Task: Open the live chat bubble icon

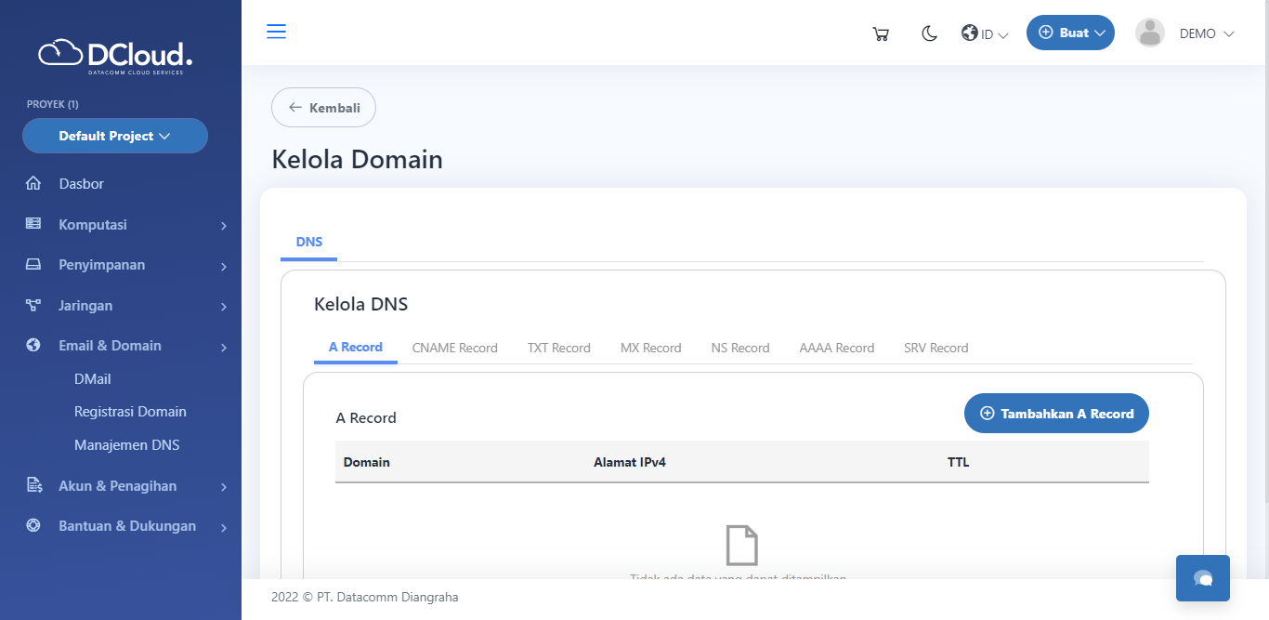Action: (x=1202, y=578)
